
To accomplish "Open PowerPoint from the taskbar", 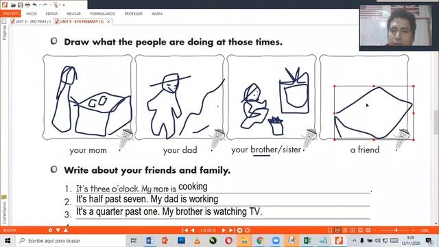I will coord(165,241).
